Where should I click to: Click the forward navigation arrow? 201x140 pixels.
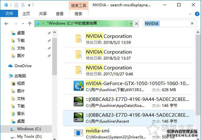coord(16,23)
